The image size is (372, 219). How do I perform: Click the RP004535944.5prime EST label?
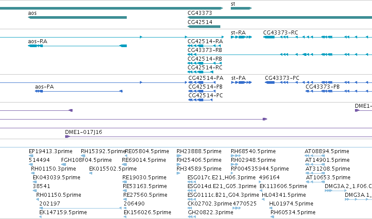tap(260, 169)
